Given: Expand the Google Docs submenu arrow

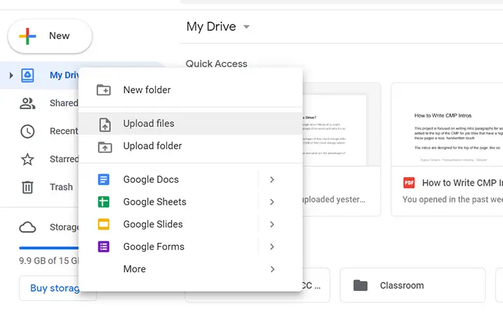Looking at the screenshot, I should (x=272, y=180).
